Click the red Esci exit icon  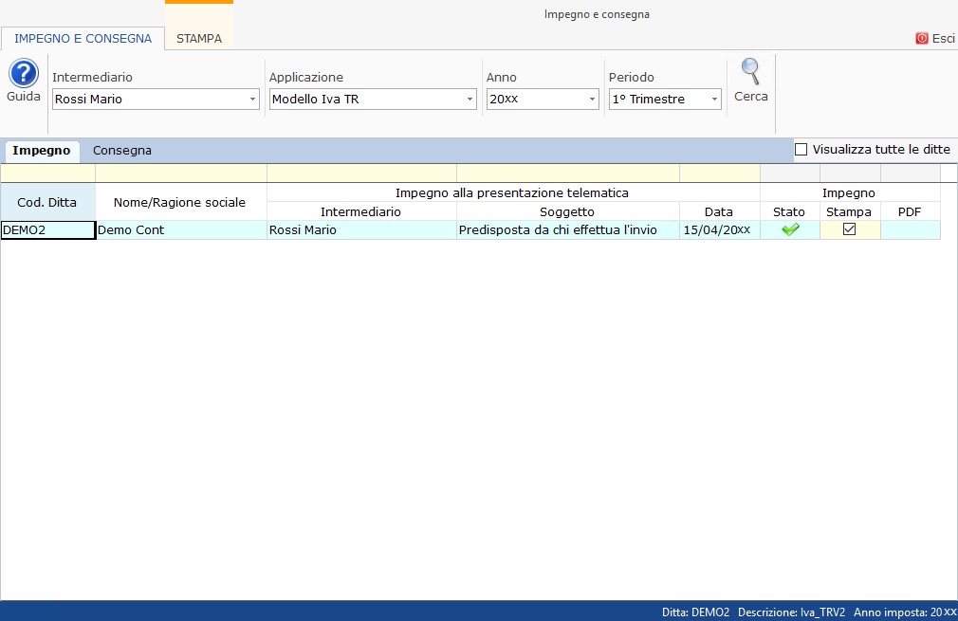[921, 39]
